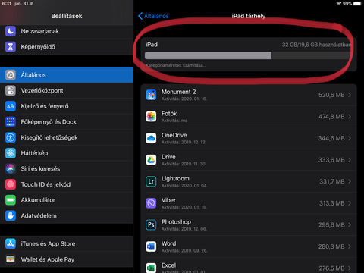Tap the OneDrive cloud icon

click(151, 138)
